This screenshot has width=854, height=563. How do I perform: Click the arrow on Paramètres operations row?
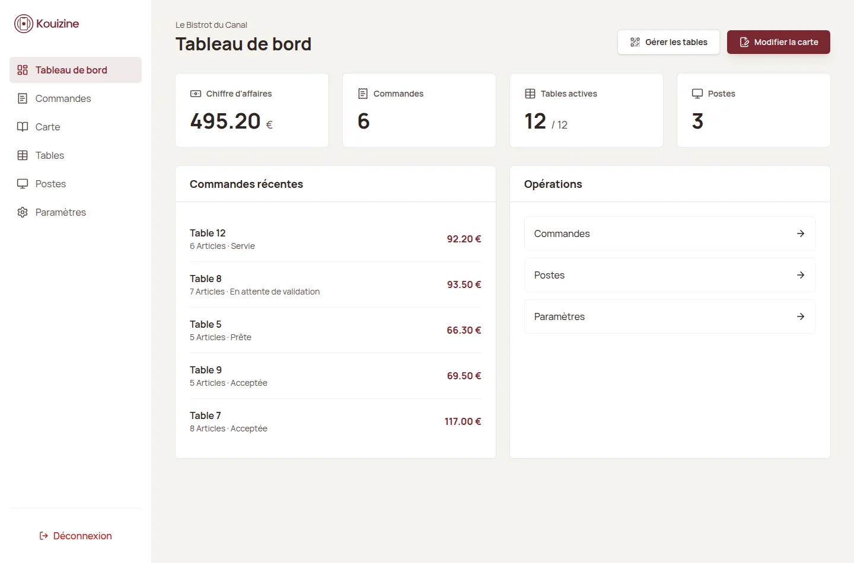coord(801,316)
